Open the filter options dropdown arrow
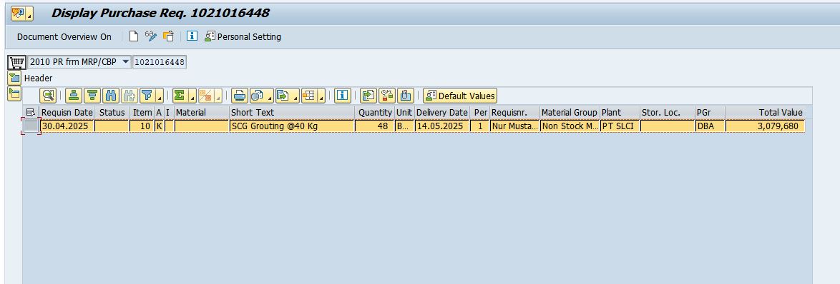 [x=160, y=96]
